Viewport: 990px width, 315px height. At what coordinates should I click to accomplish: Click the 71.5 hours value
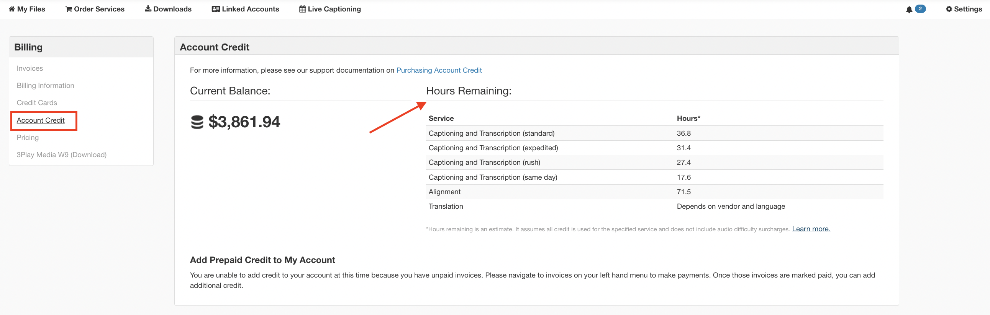(684, 192)
